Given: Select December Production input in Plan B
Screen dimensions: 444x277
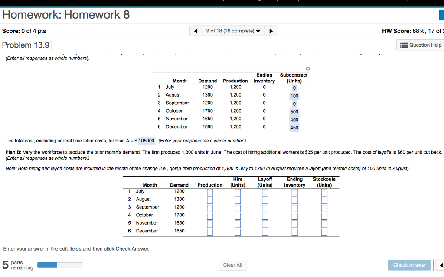Looking at the screenshot, I should coord(210,232).
